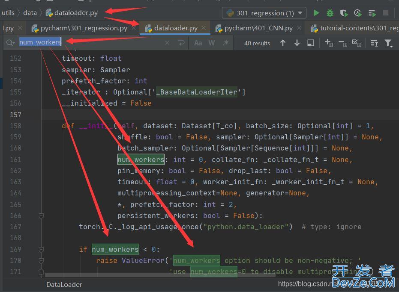Switch to the pycharm\301_regression.py tab
The height and width of the screenshot is (292, 399).
(x=84, y=28)
